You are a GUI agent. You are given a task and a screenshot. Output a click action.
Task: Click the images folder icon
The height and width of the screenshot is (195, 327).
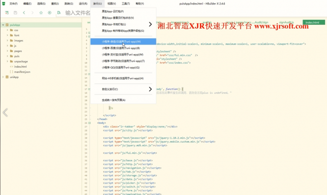click(x=12, y=40)
